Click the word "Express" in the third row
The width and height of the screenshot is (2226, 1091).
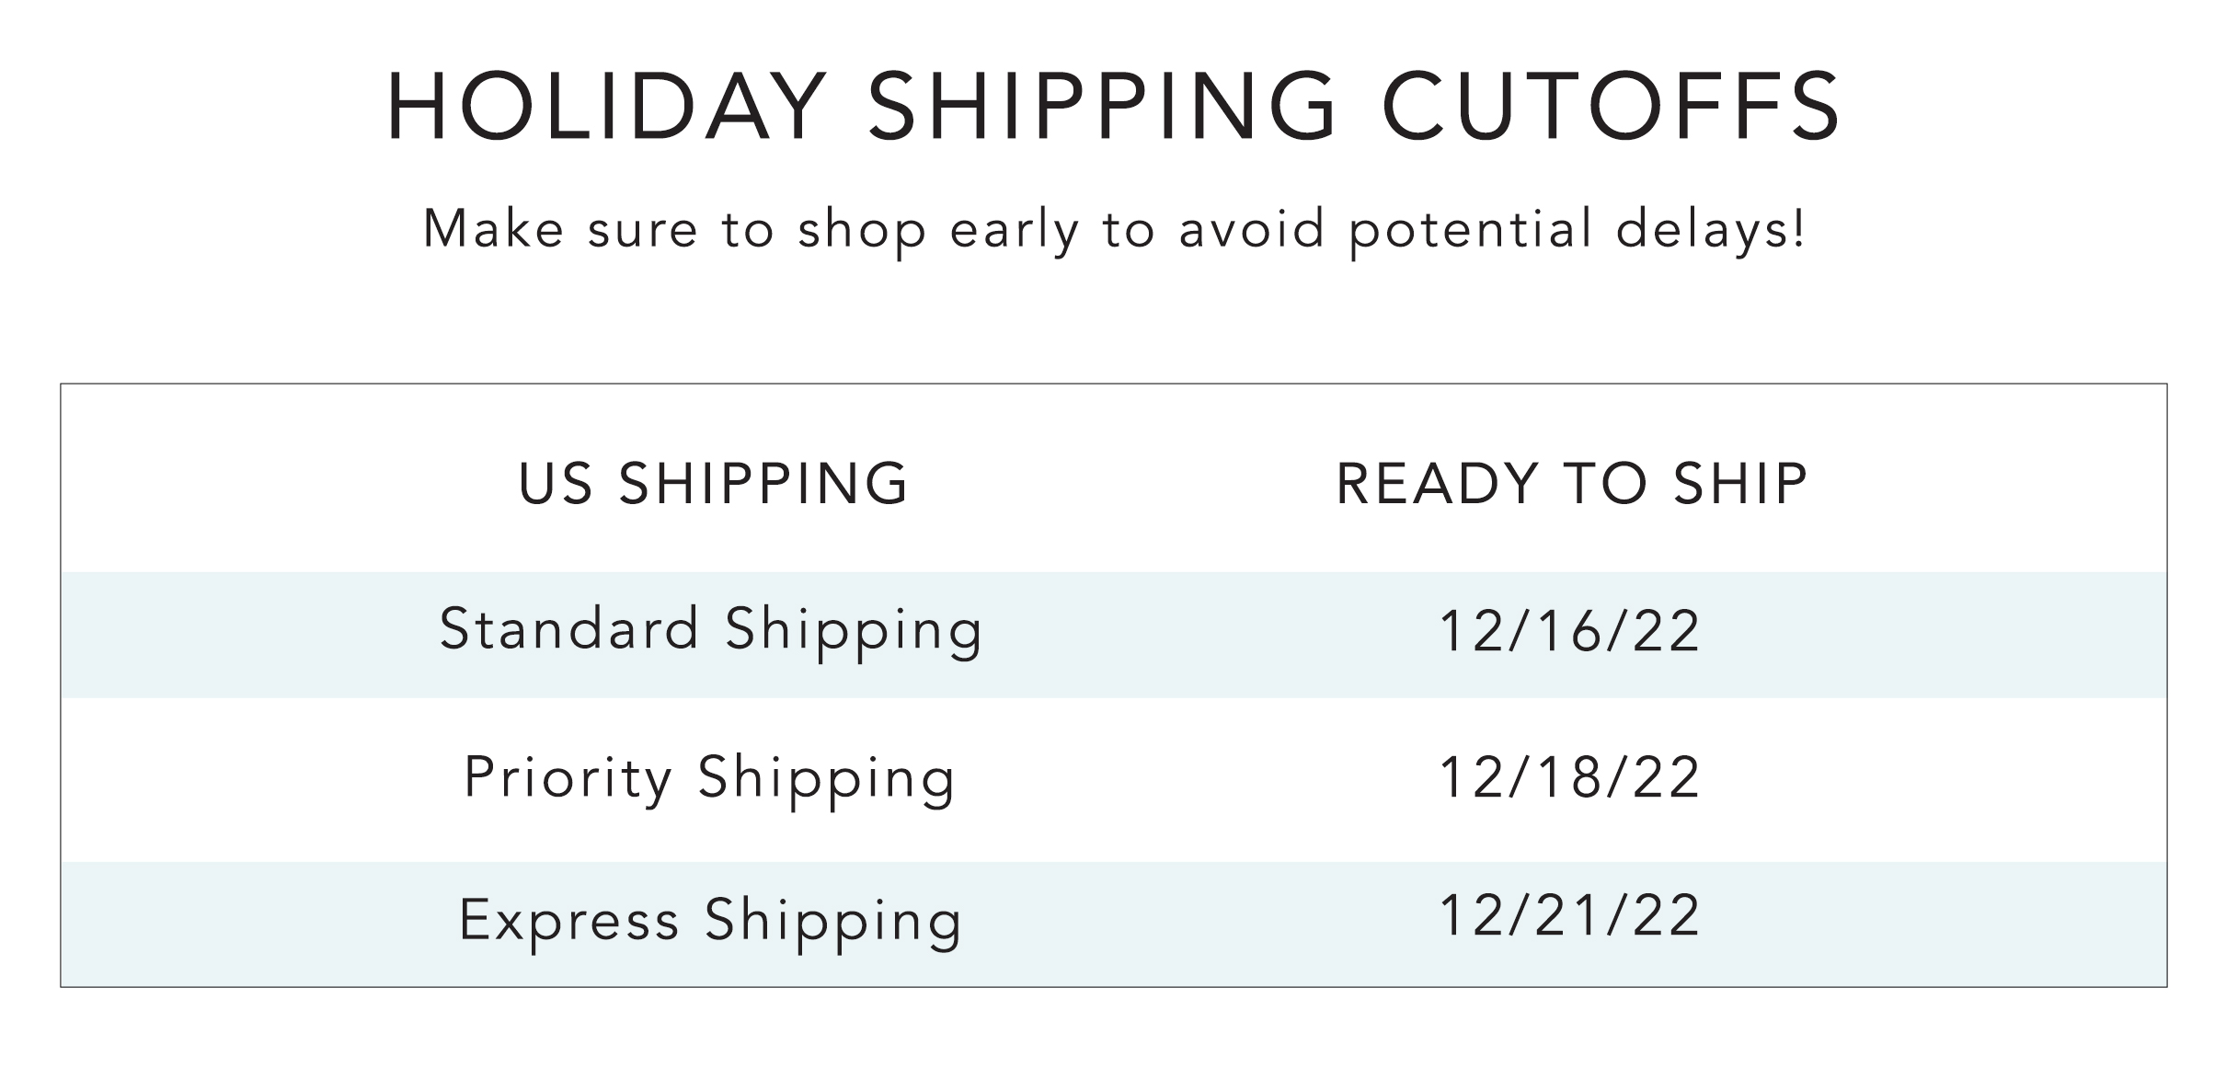[x=569, y=922]
